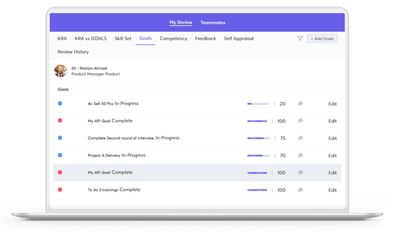This screenshot has height=234, width=393.
Task: Click progress bar of Complete Second round of interview
Action: click(258, 138)
